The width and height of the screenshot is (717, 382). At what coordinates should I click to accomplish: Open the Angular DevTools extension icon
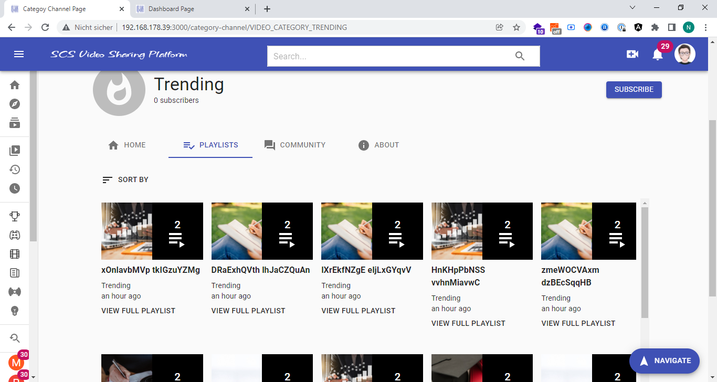point(638,27)
